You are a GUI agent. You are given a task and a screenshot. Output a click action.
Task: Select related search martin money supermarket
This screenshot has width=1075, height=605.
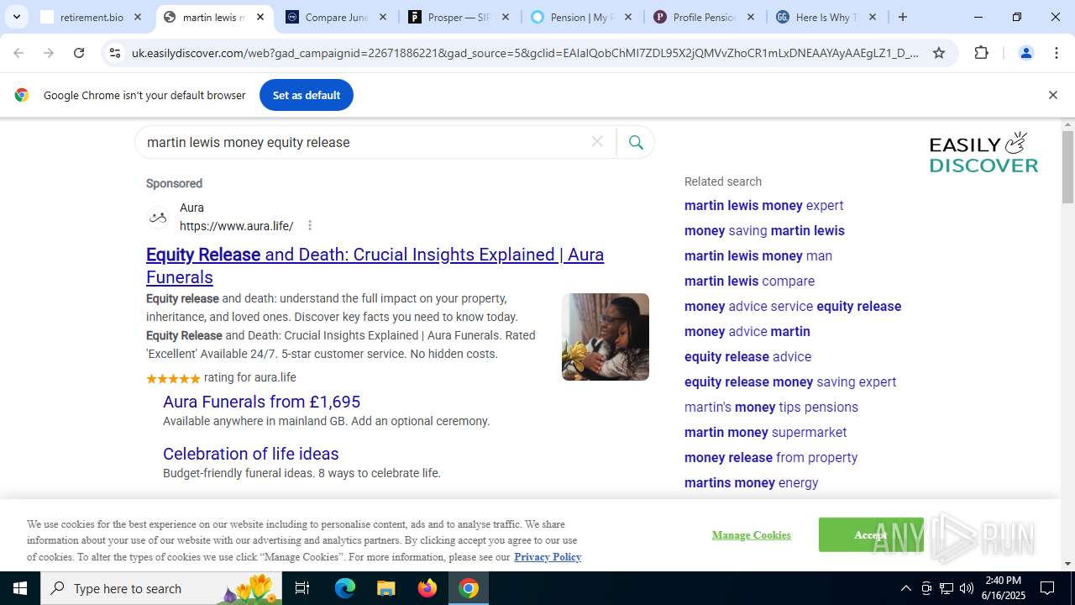(765, 432)
